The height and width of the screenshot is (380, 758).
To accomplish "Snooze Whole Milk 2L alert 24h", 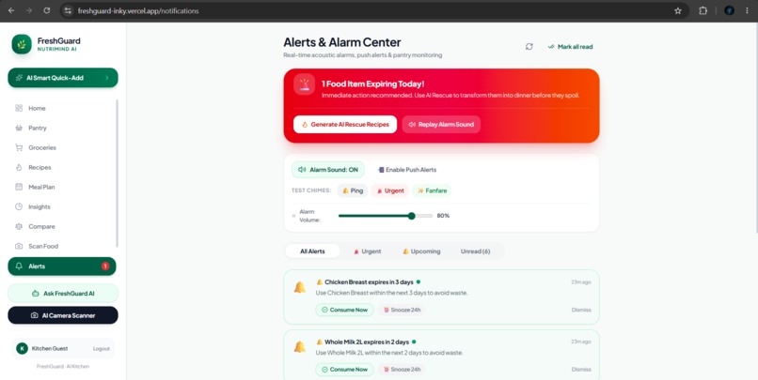I will tap(402, 370).
